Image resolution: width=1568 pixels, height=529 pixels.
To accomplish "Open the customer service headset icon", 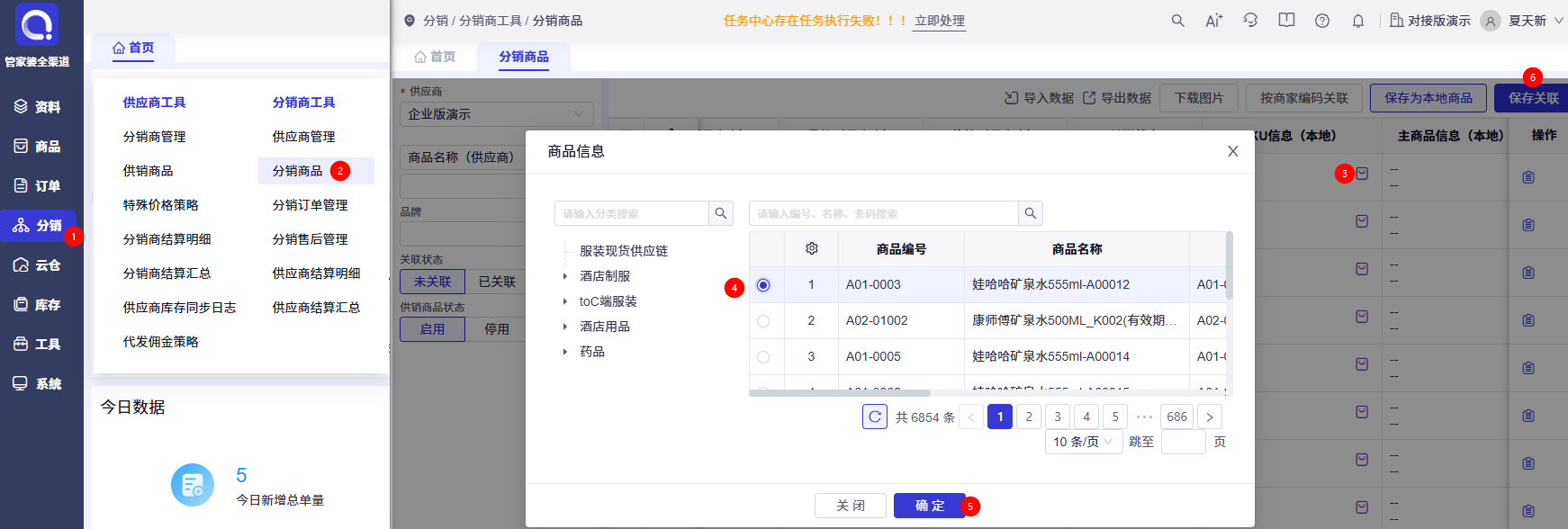I will [x=1250, y=21].
